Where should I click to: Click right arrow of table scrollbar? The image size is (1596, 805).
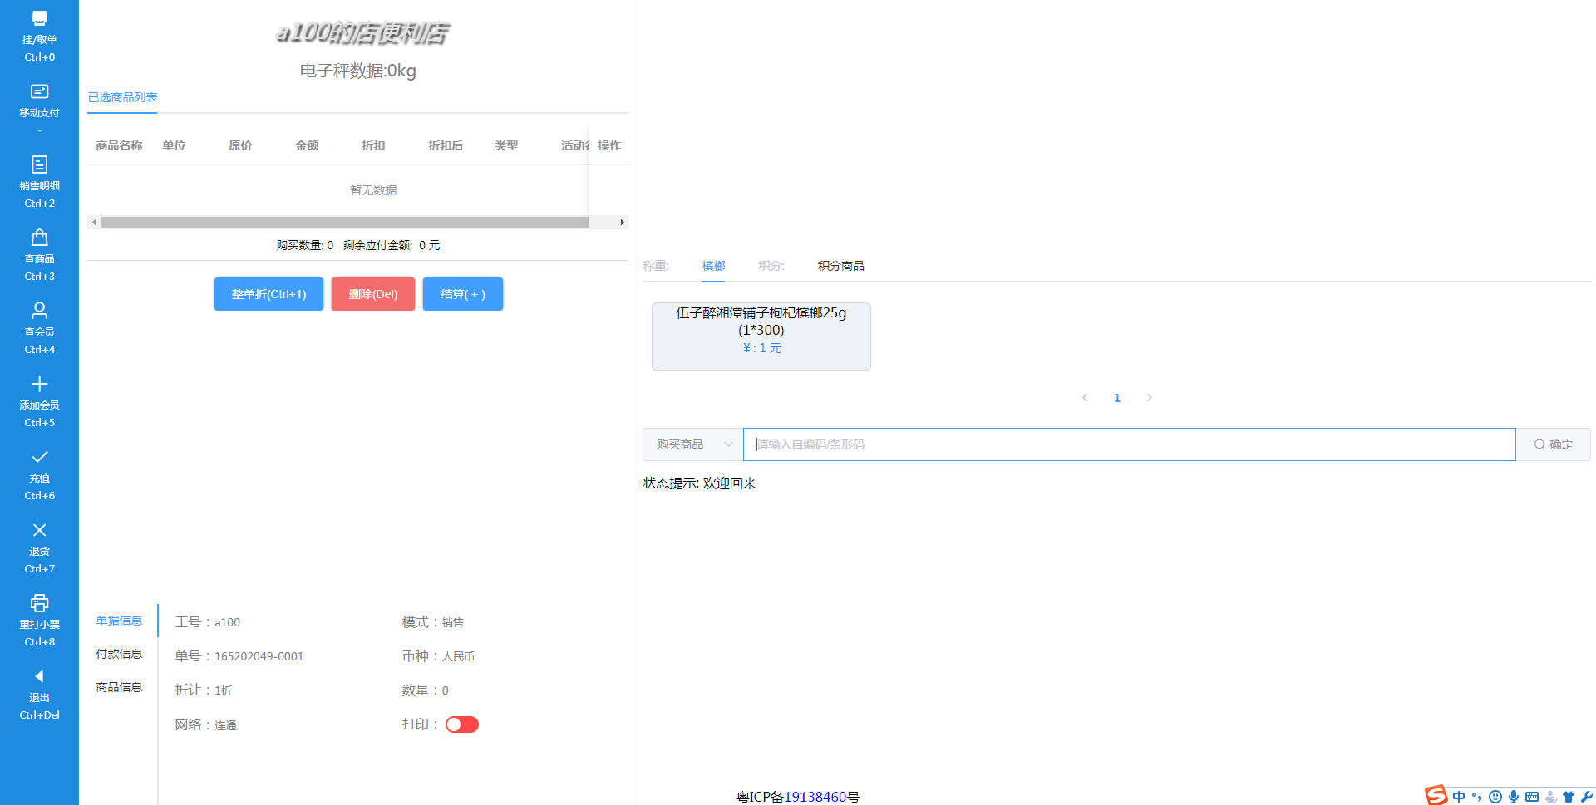click(x=622, y=222)
